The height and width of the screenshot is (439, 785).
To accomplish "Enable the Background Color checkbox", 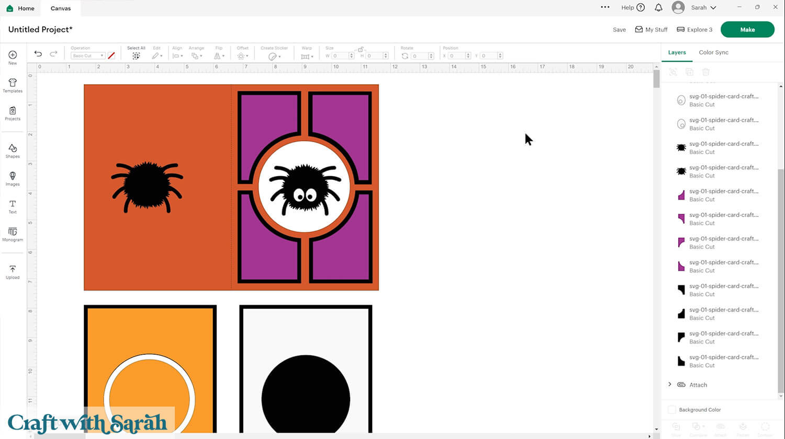I will pyautogui.click(x=672, y=410).
